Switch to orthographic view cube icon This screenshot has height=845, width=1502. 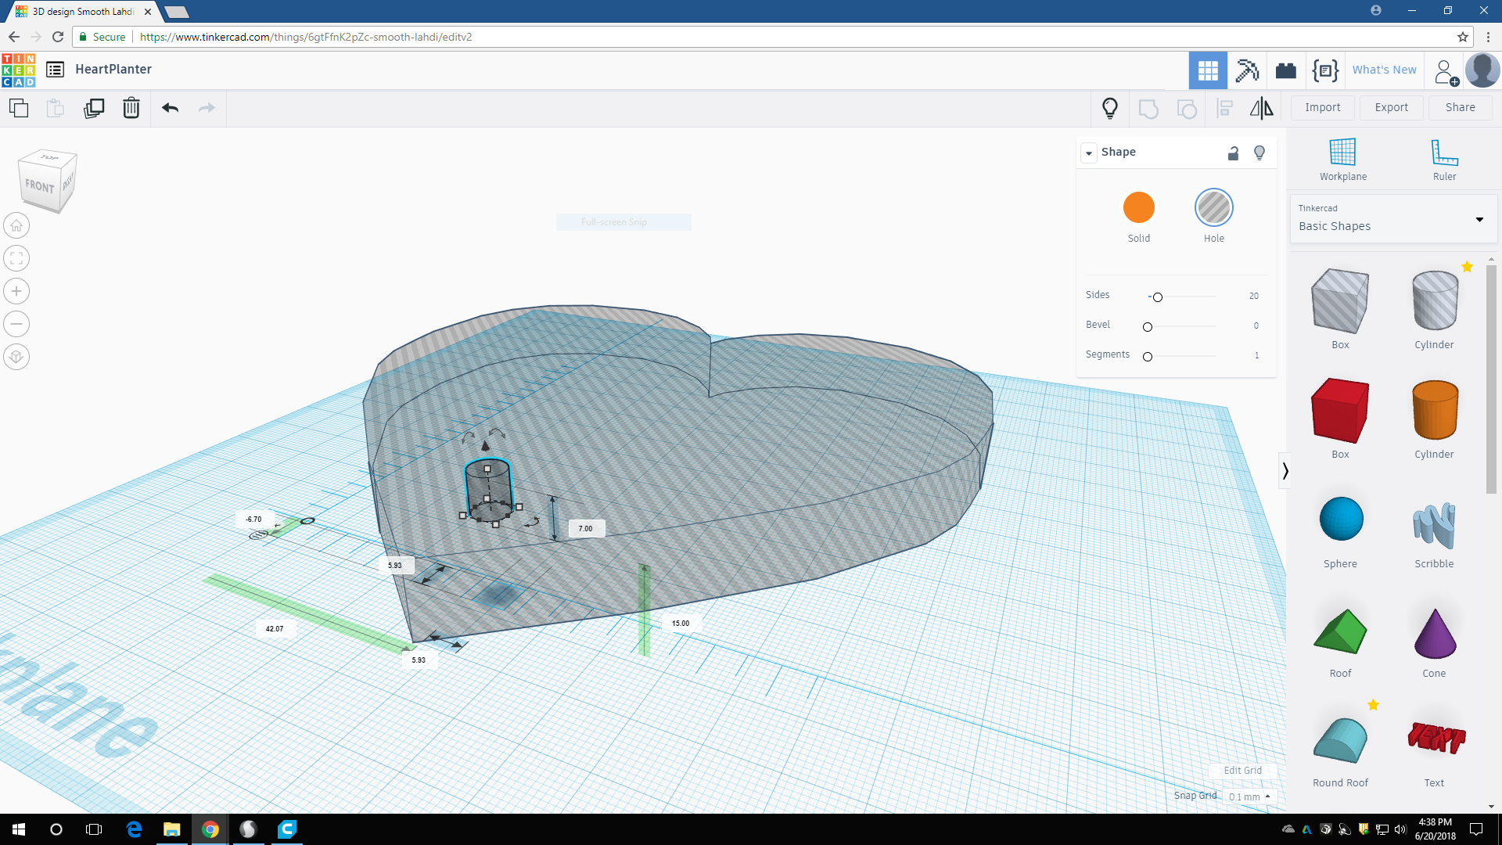[16, 357]
